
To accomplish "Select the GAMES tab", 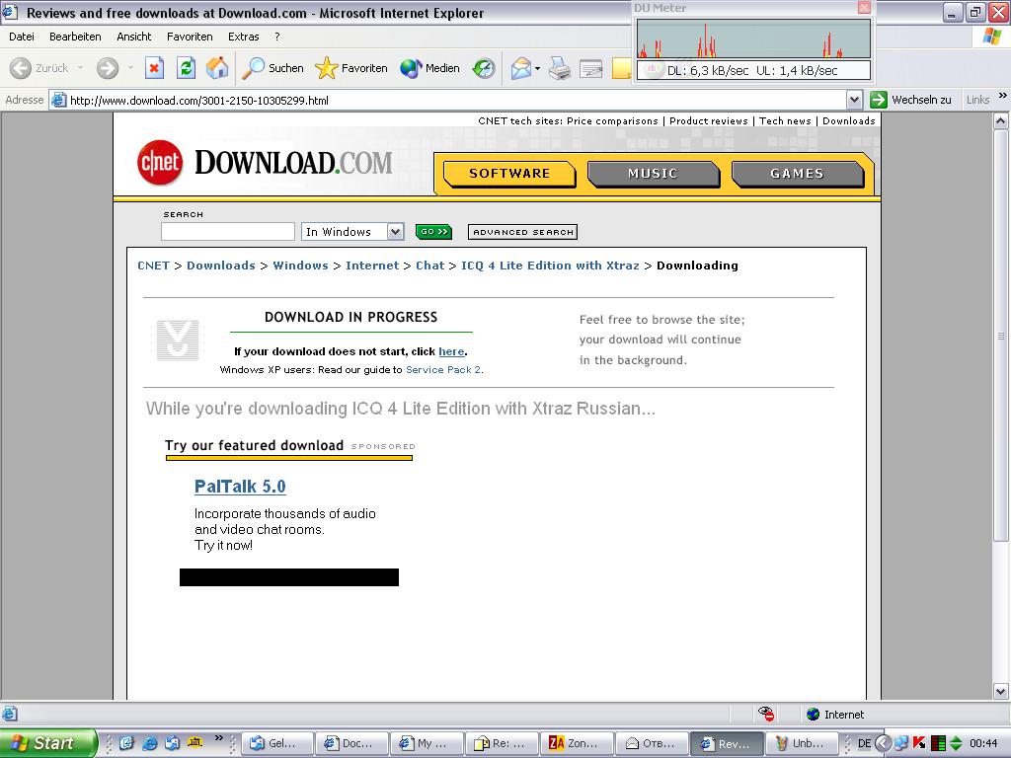I will pyautogui.click(x=797, y=174).
